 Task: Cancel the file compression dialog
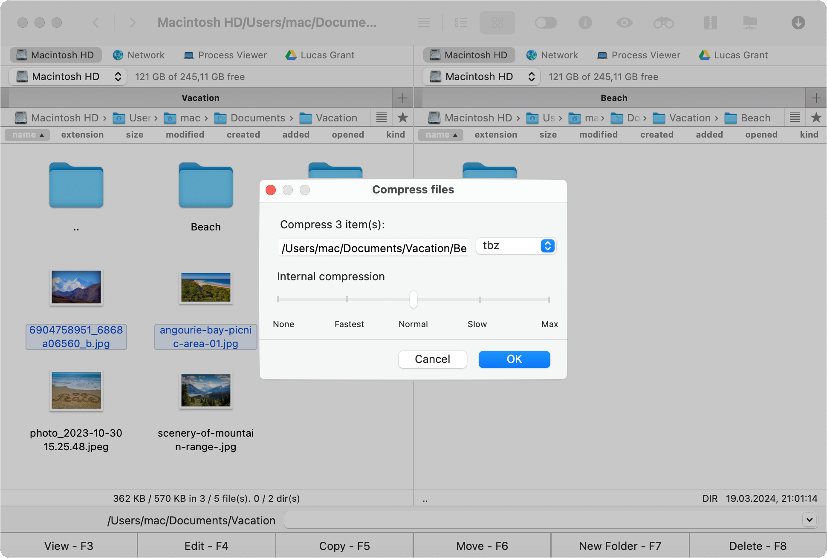click(433, 359)
